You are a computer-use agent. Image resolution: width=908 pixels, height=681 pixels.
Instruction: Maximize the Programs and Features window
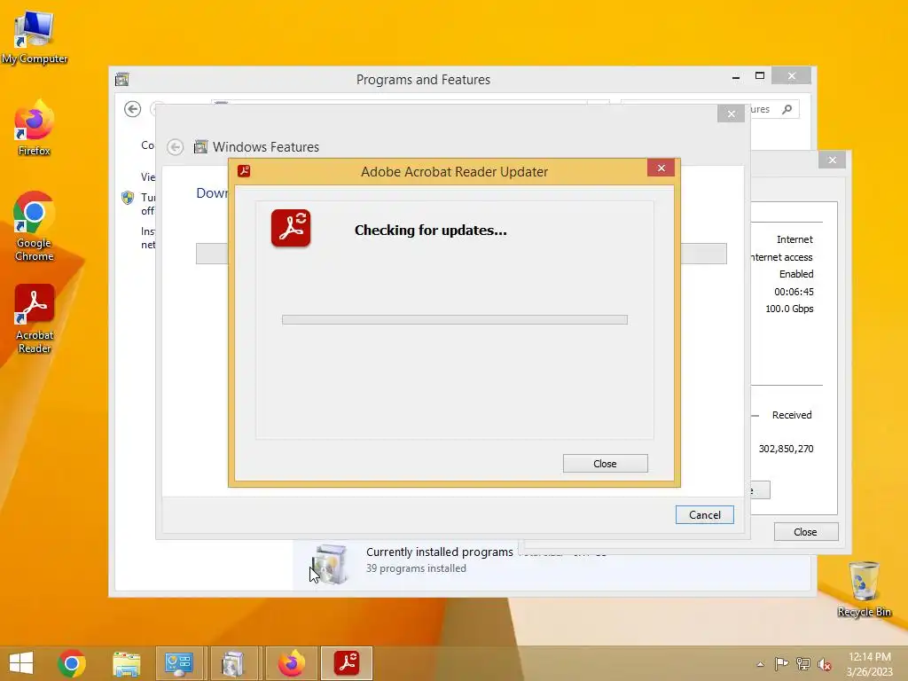pyautogui.click(x=760, y=76)
